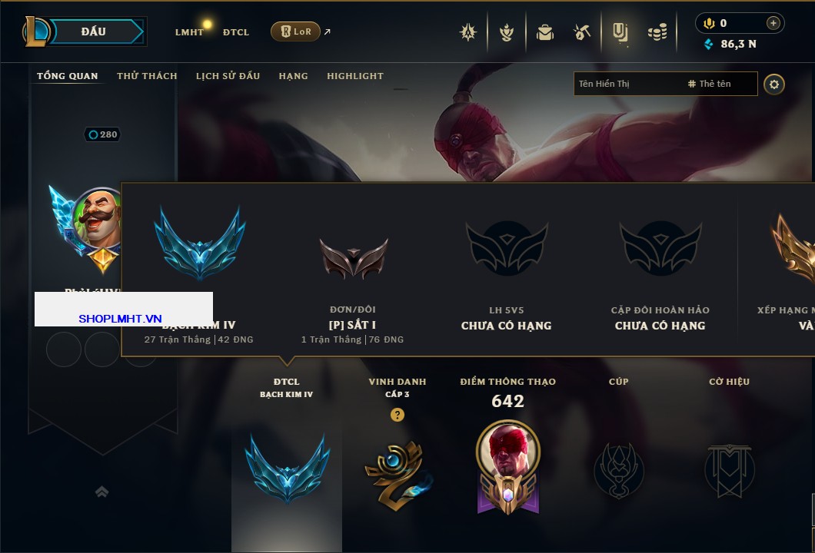Open profile settings gear icon
This screenshot has width=815, height=553.
774,84
